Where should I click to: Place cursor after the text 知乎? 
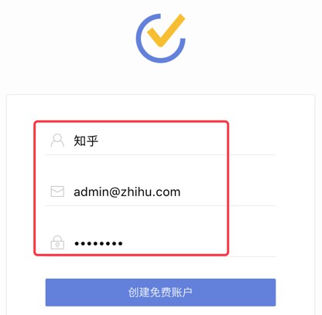[x=99, y=141]
